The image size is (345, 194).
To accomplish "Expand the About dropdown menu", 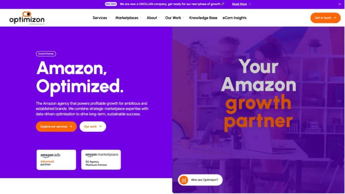I will coord(153,18).
